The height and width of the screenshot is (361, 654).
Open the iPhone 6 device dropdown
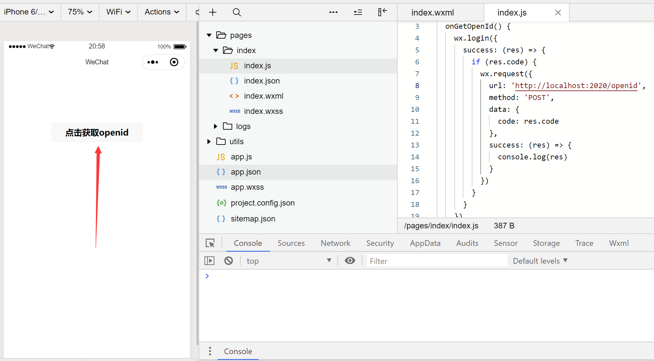(29, 12)
